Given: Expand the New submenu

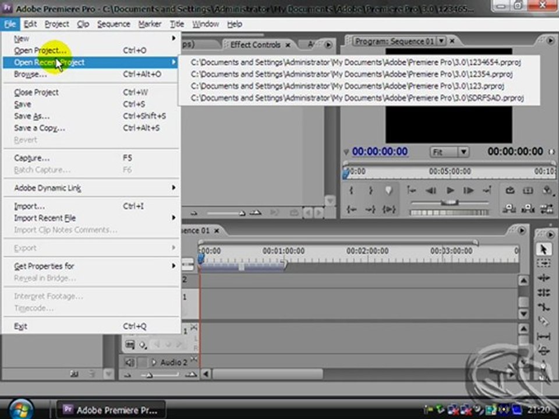Looking at the screenshot, I should pos(92,38).
